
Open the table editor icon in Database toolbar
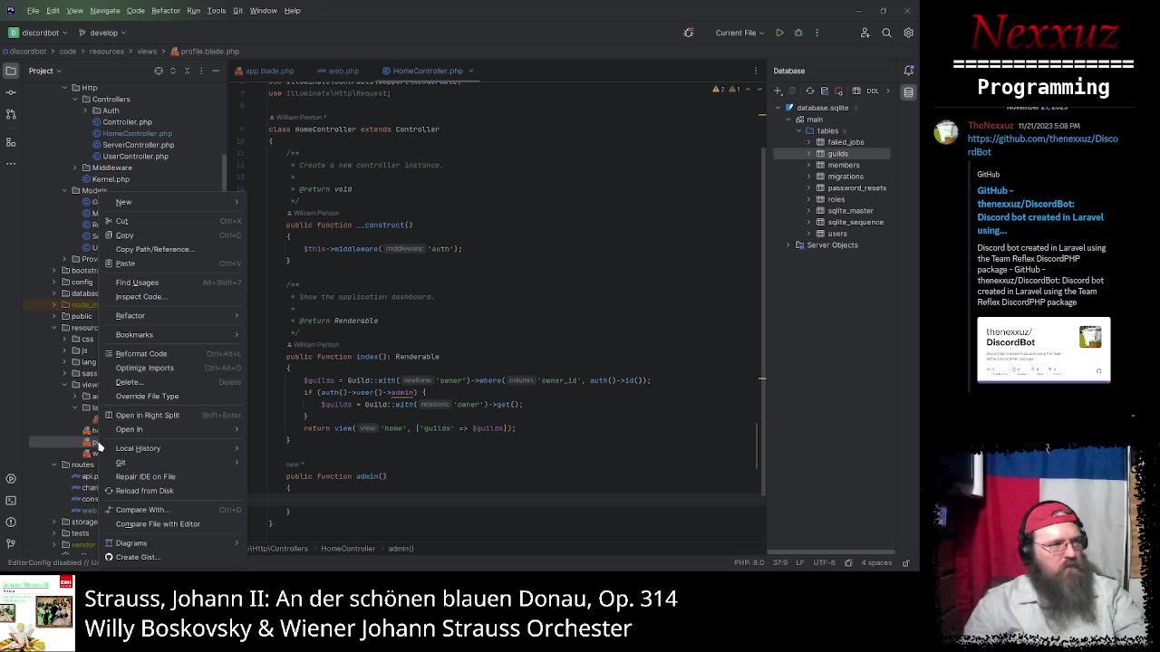tap(856, 91)
